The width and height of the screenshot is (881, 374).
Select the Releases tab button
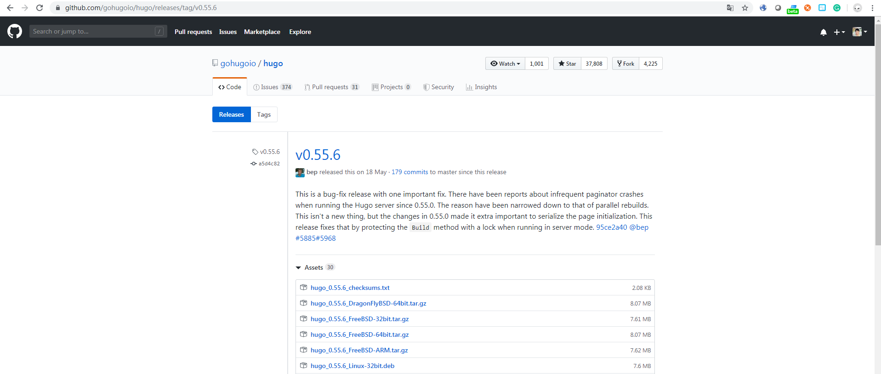tap(232, 114)
